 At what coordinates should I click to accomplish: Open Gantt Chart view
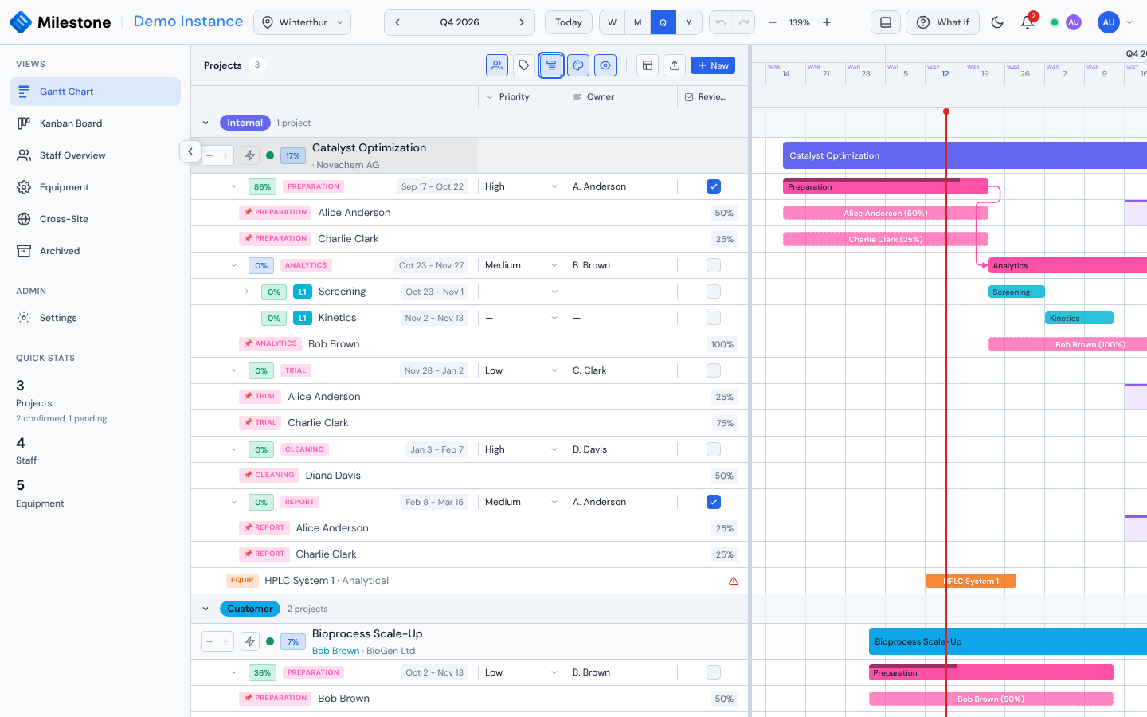pyautogui.click(x=95, y=92)
